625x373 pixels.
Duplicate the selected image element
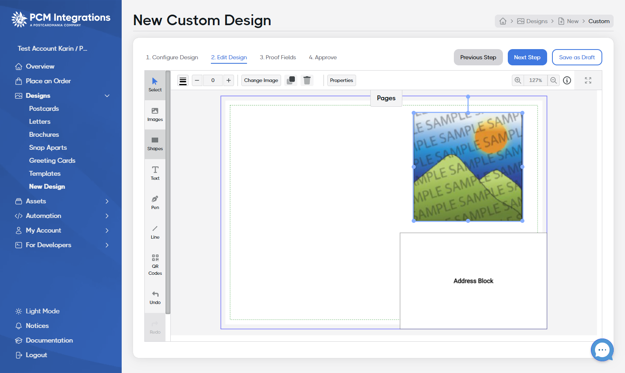[x=291, y=80]
